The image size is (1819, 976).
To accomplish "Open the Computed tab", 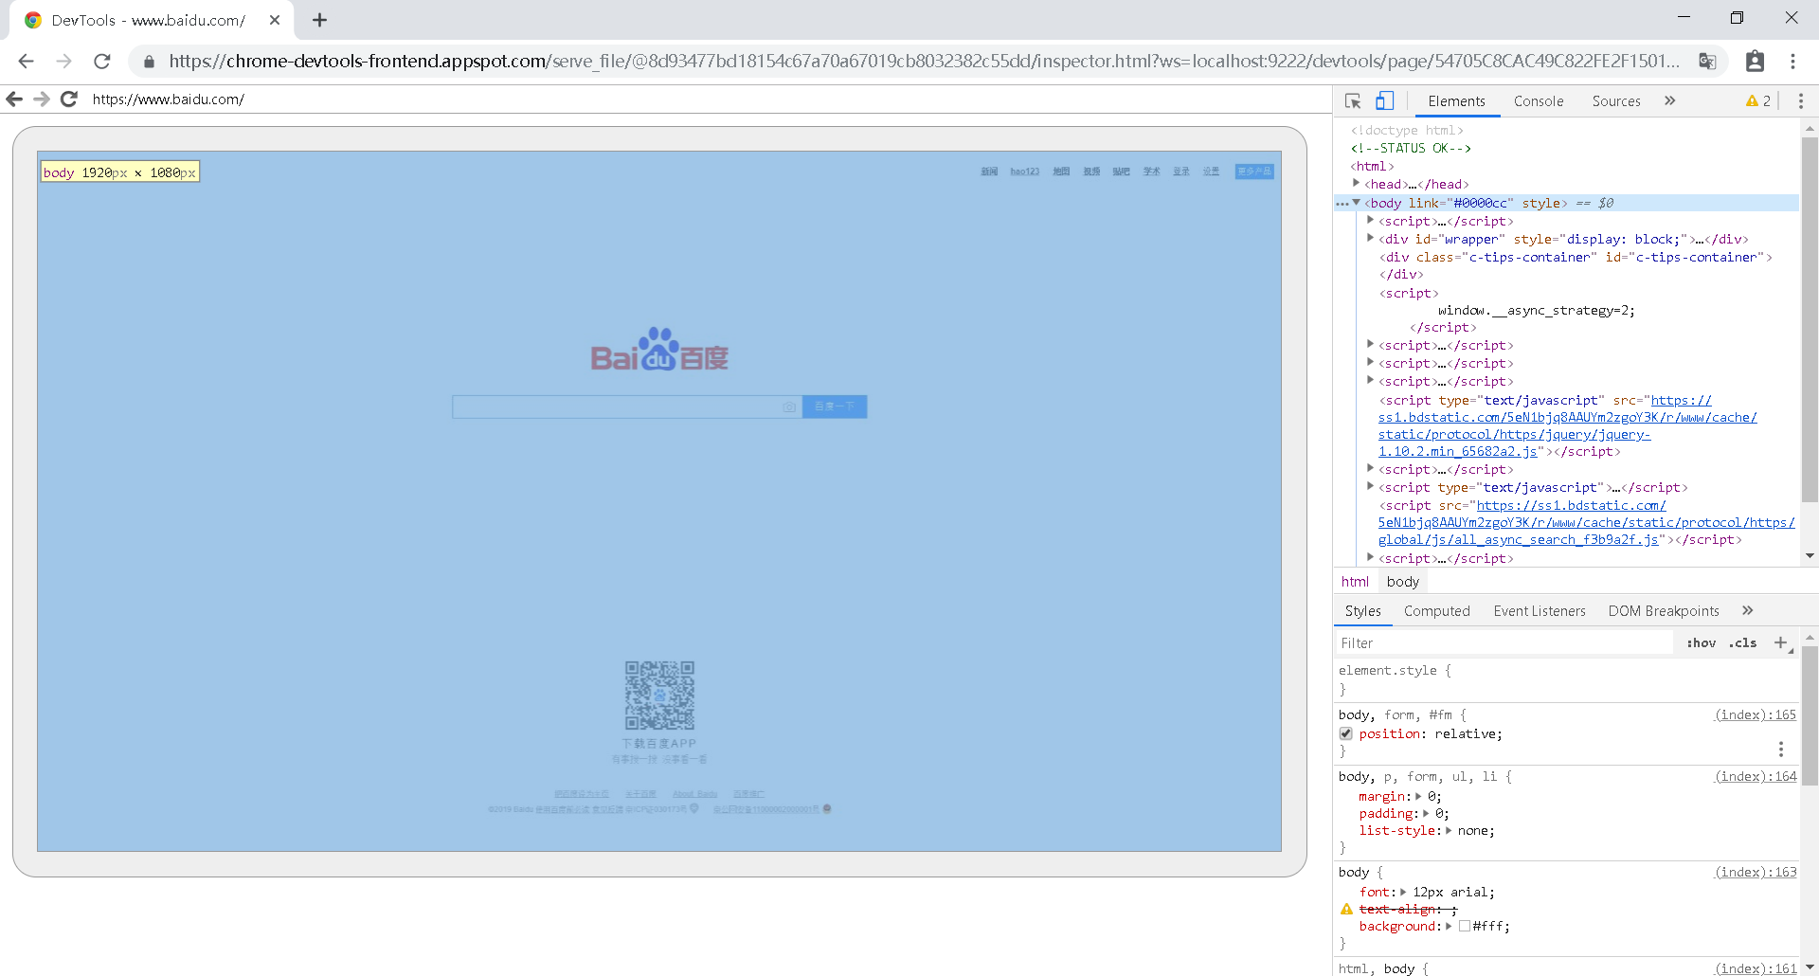I will click(x=1437, y=611).
